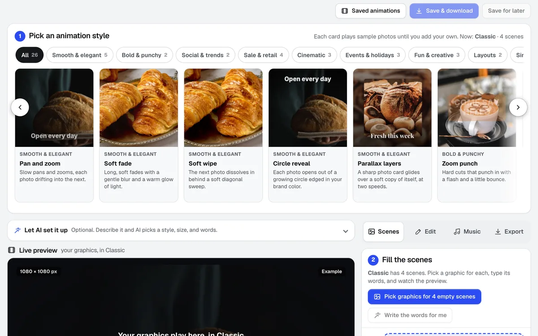This screenshot has height=336, width=538.
Task: Click Write the words for me
Action: (410, 315)
